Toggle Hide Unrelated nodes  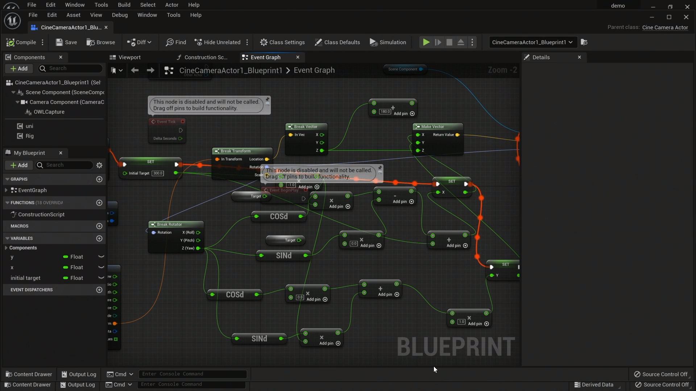point(217,42)
